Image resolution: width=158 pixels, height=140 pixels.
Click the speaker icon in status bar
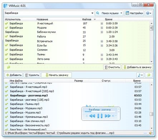click(x=150, y=133)
